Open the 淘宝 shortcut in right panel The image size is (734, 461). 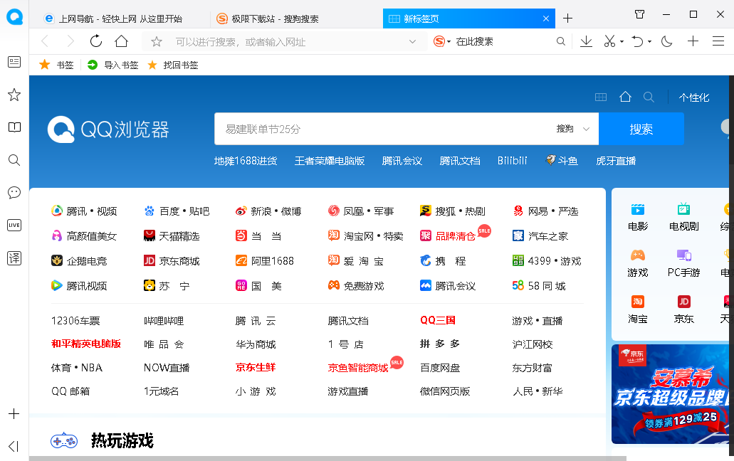[638, 309]
